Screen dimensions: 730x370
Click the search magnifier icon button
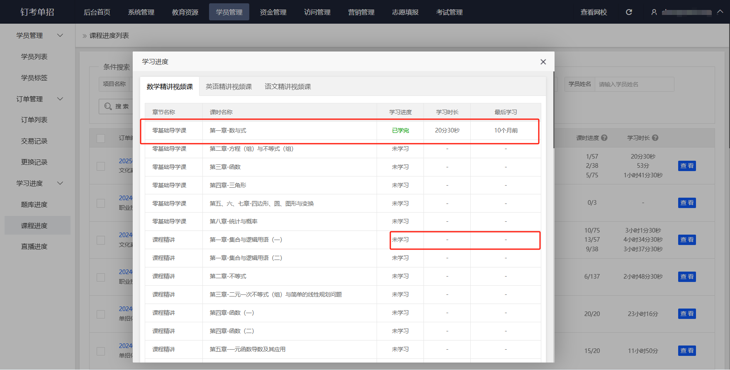(x=108, y=106)
